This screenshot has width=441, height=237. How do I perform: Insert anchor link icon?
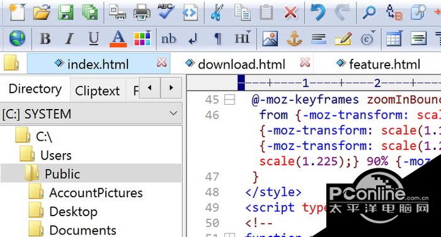pos(294,38)
